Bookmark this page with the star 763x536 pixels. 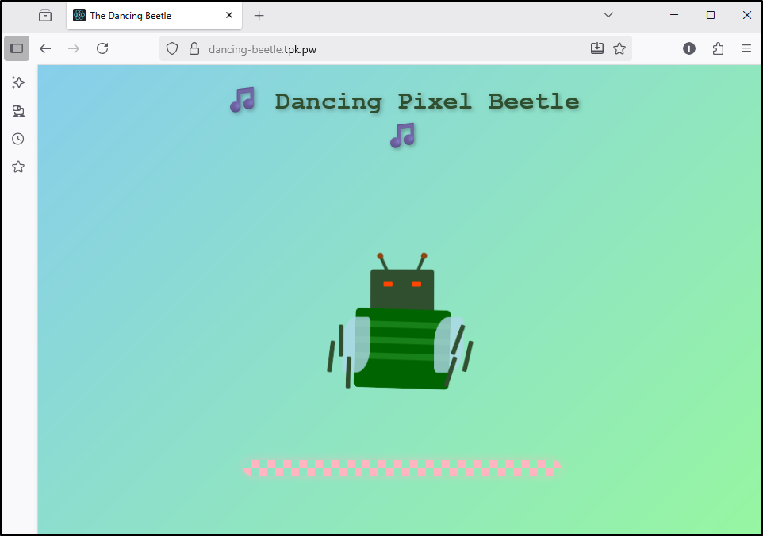point(619,48)
